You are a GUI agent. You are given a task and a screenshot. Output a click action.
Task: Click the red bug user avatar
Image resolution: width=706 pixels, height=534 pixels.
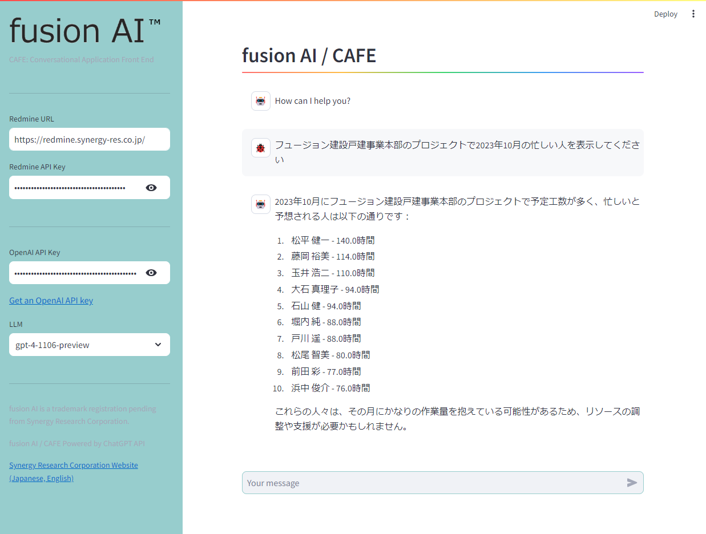[x=261, y=148]
